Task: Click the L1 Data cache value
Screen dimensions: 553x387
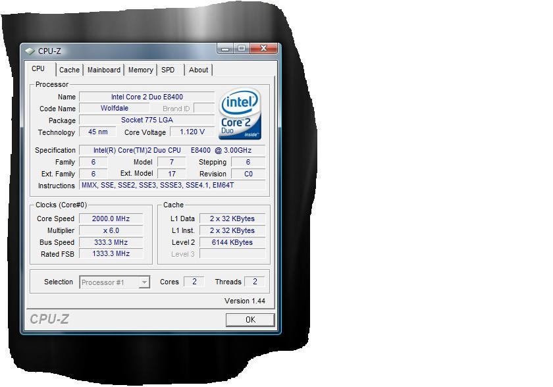Action: point(232,219)
